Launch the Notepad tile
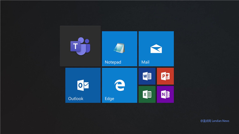 tap(120, 49)
